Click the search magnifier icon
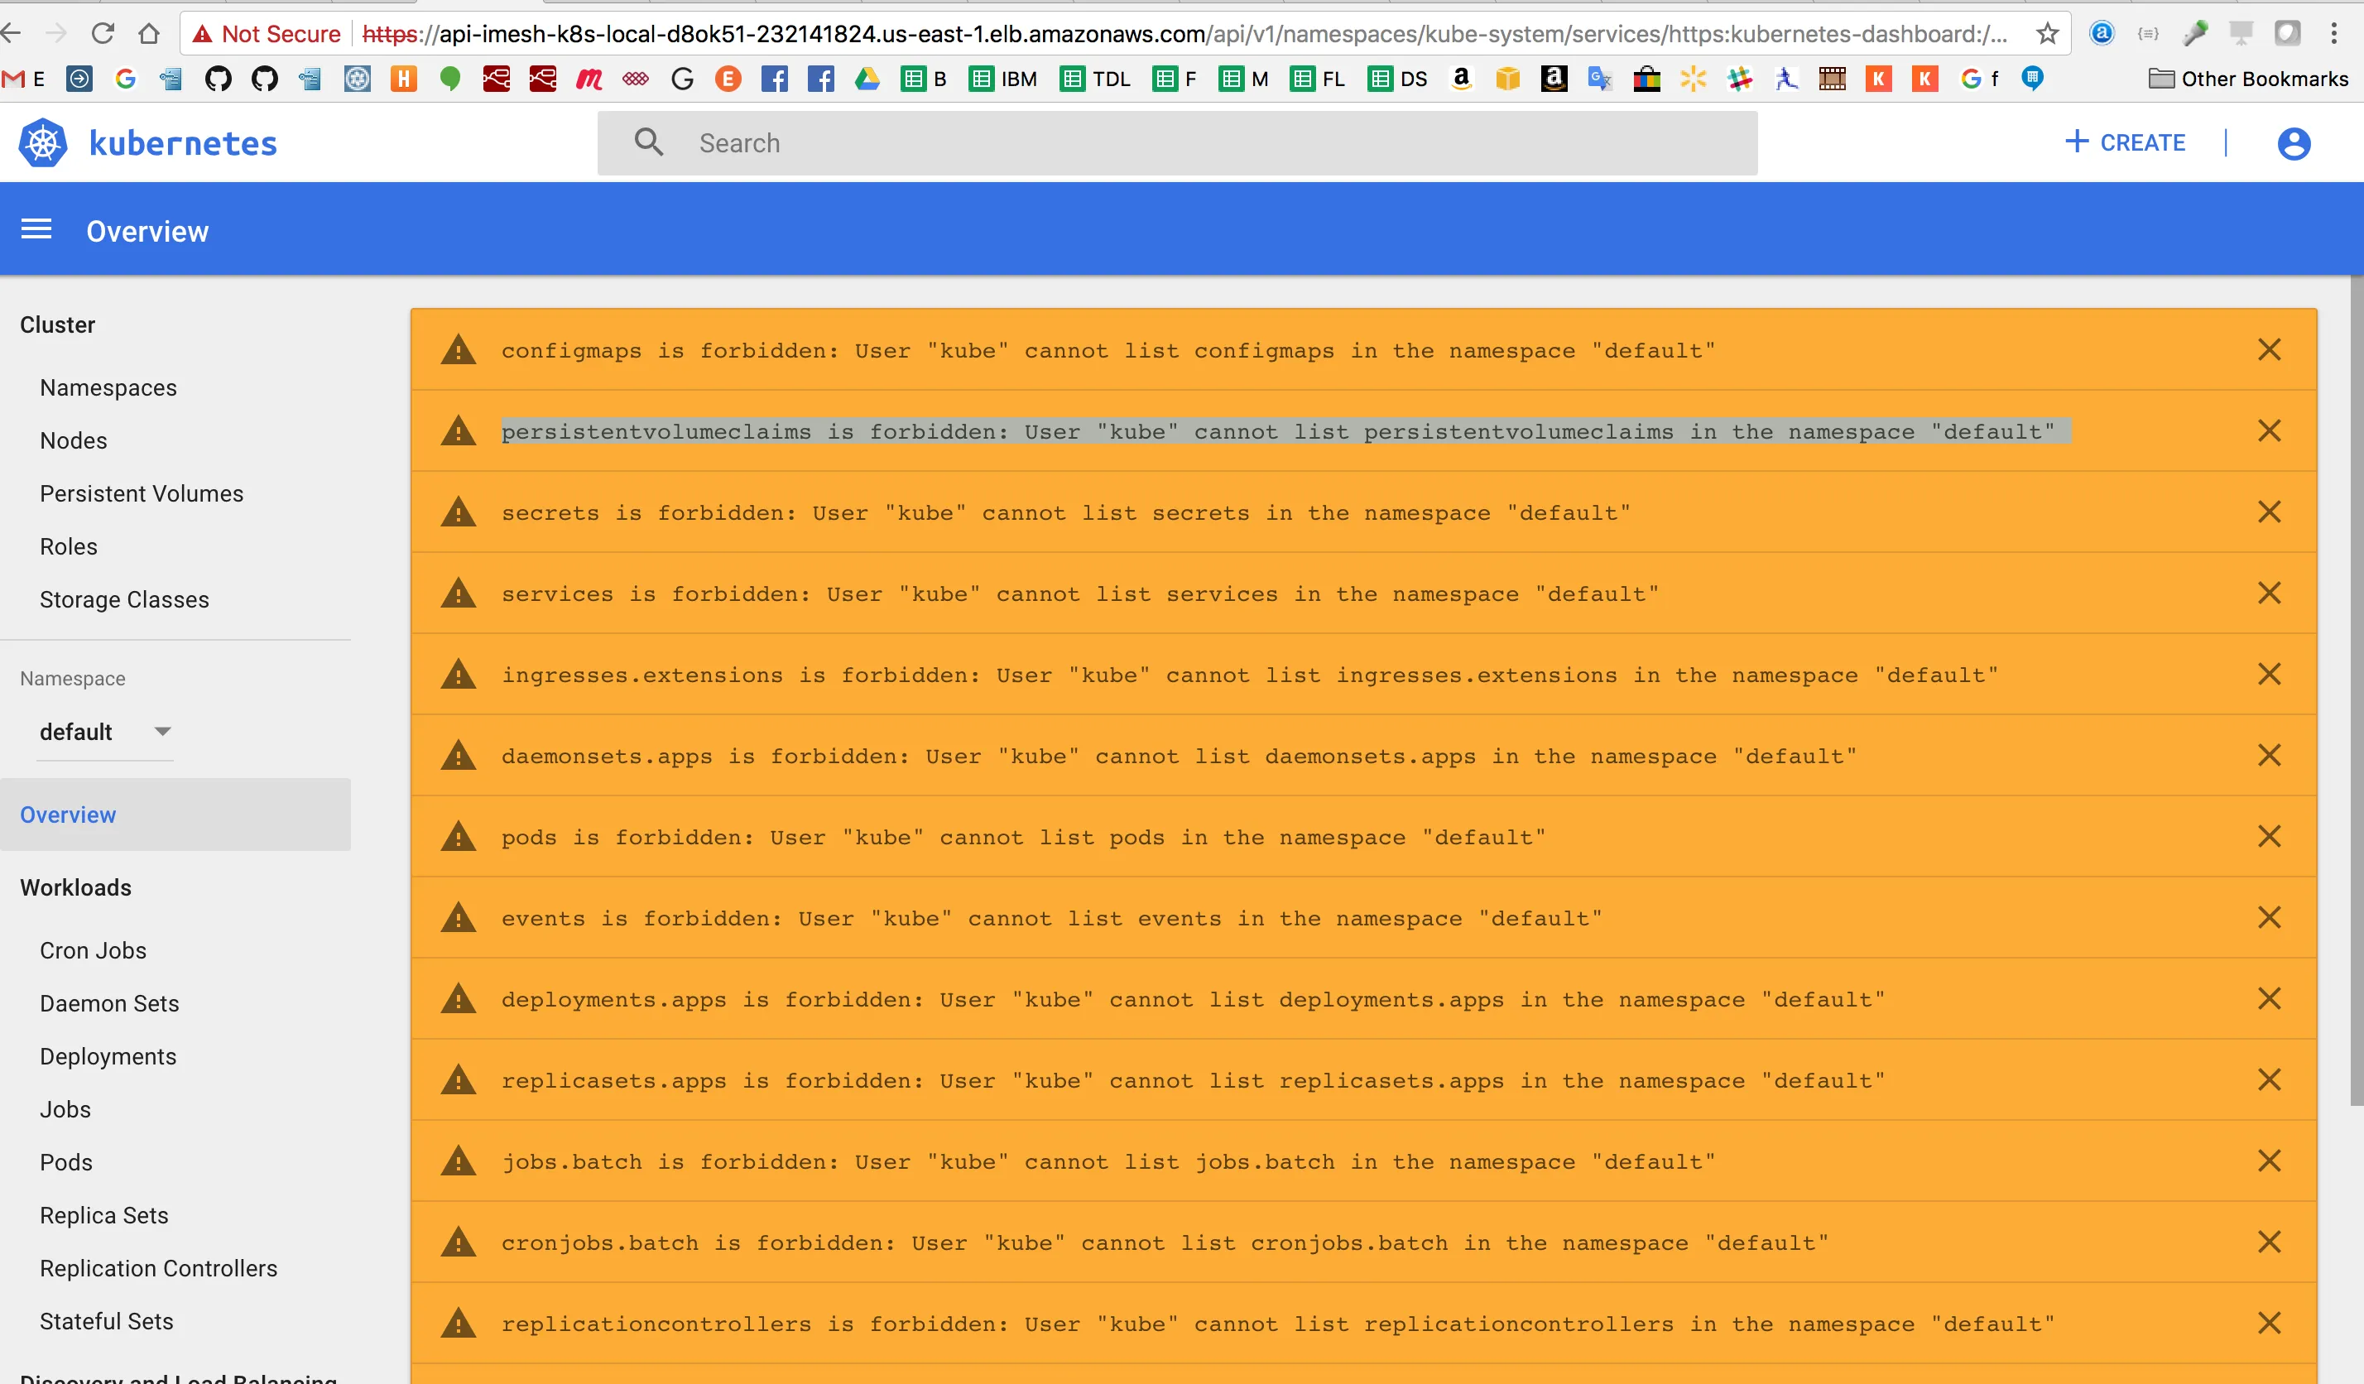2364x1384 pixels. tap(648, 142)
